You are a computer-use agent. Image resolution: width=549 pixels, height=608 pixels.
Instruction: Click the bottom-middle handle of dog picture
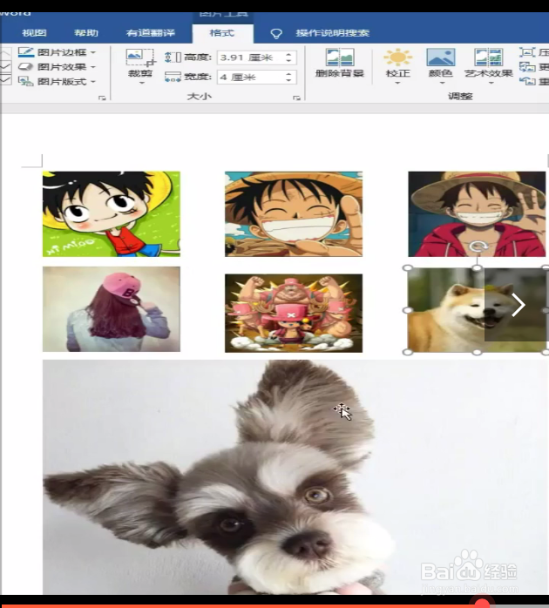(x=478, y=352)
